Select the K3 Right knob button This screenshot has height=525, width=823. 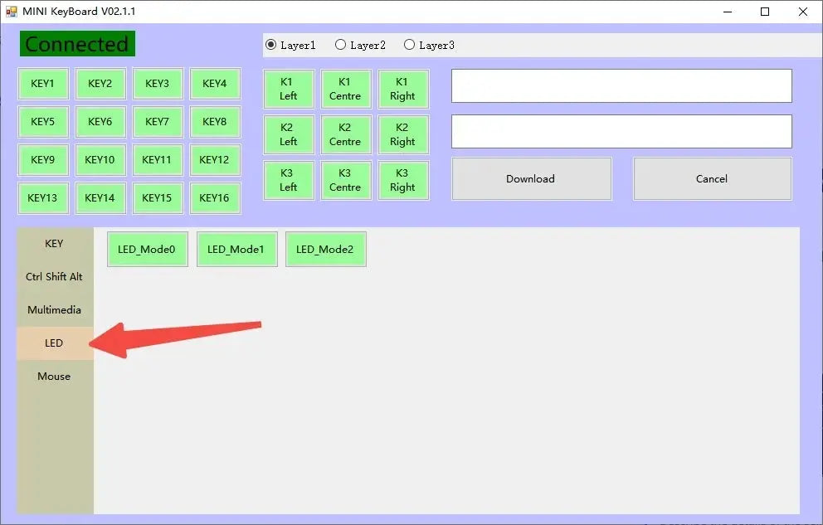click(x=403, y=181)
